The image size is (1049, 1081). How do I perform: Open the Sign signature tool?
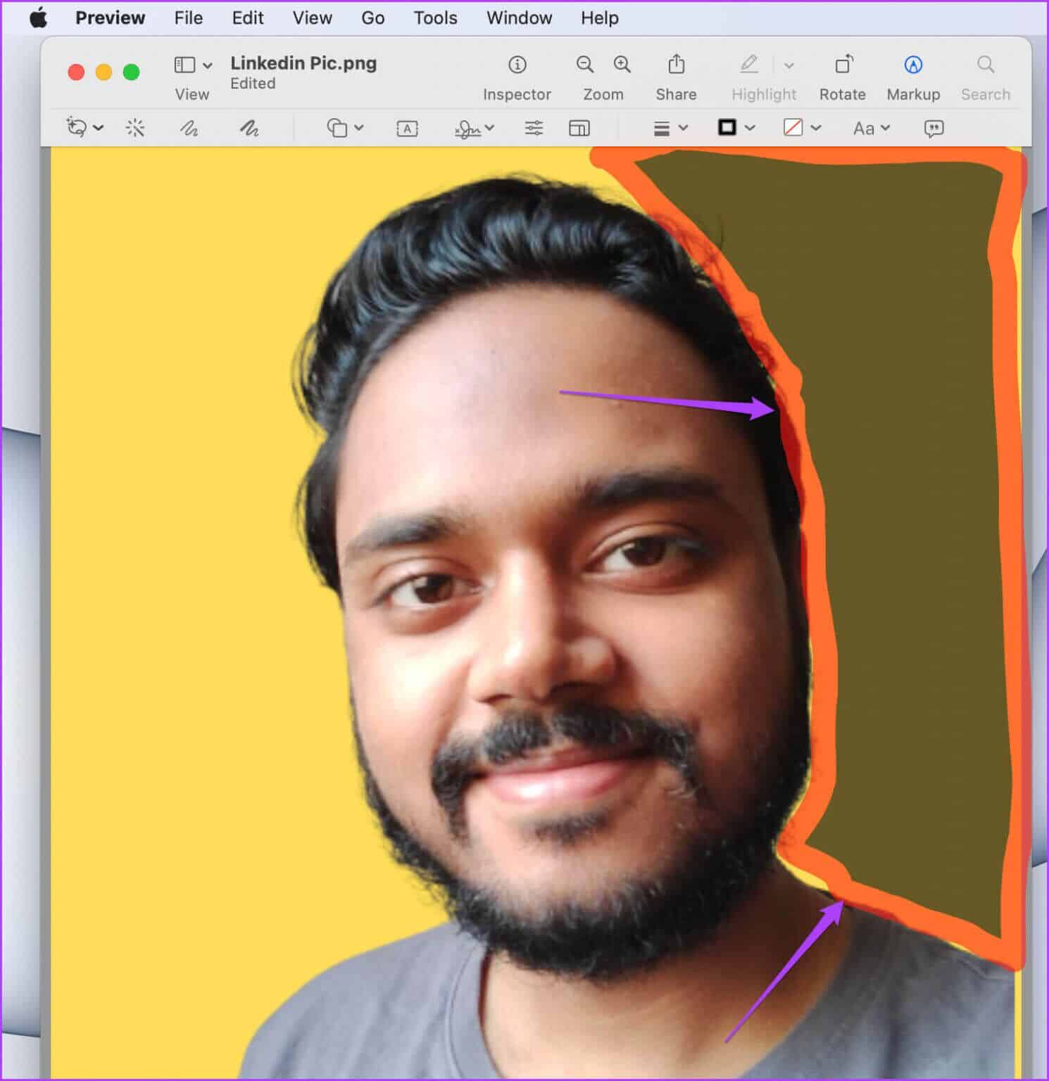[x=467, y=129]
